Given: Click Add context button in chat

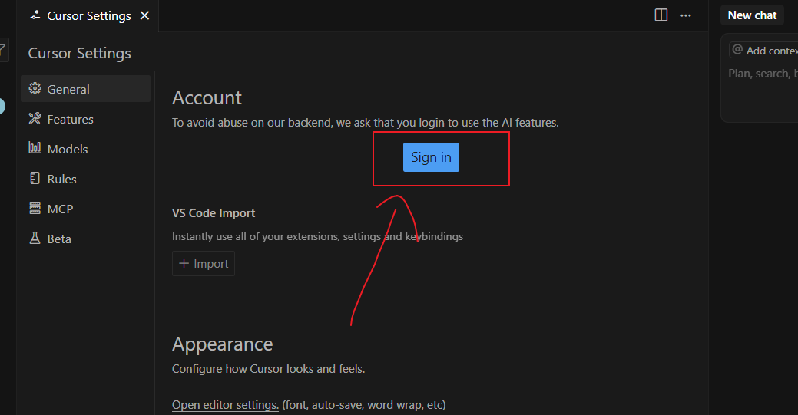Looking at the screenshot, I should point(764,51).
